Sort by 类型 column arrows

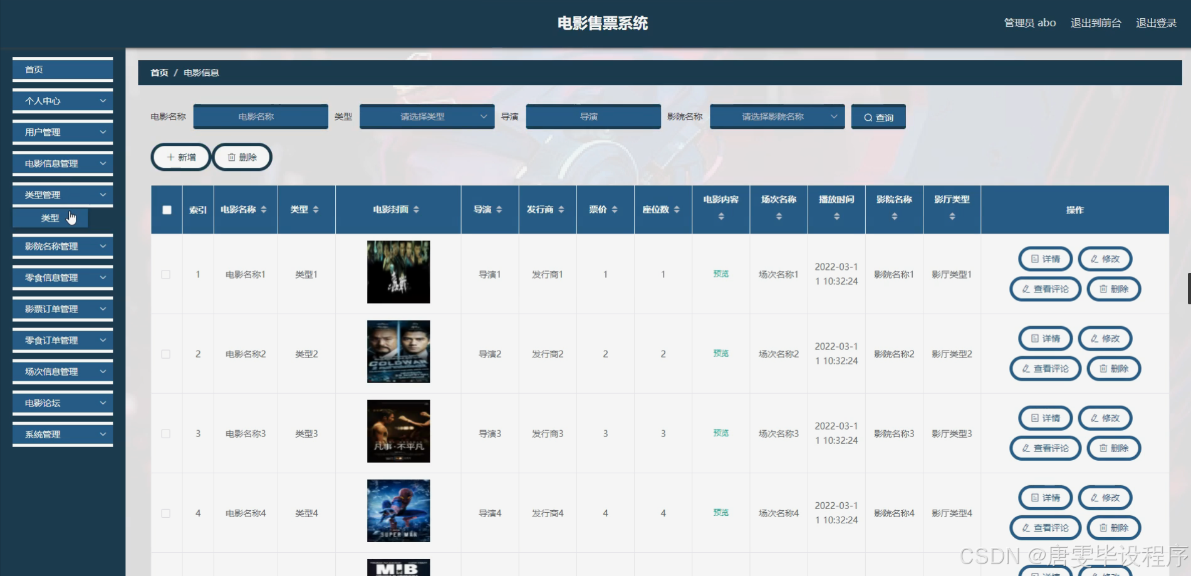click(316, 210)
